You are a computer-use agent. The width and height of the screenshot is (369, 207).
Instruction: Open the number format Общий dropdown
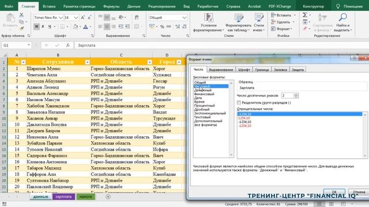pyautogui.click(x=184, y=18)
